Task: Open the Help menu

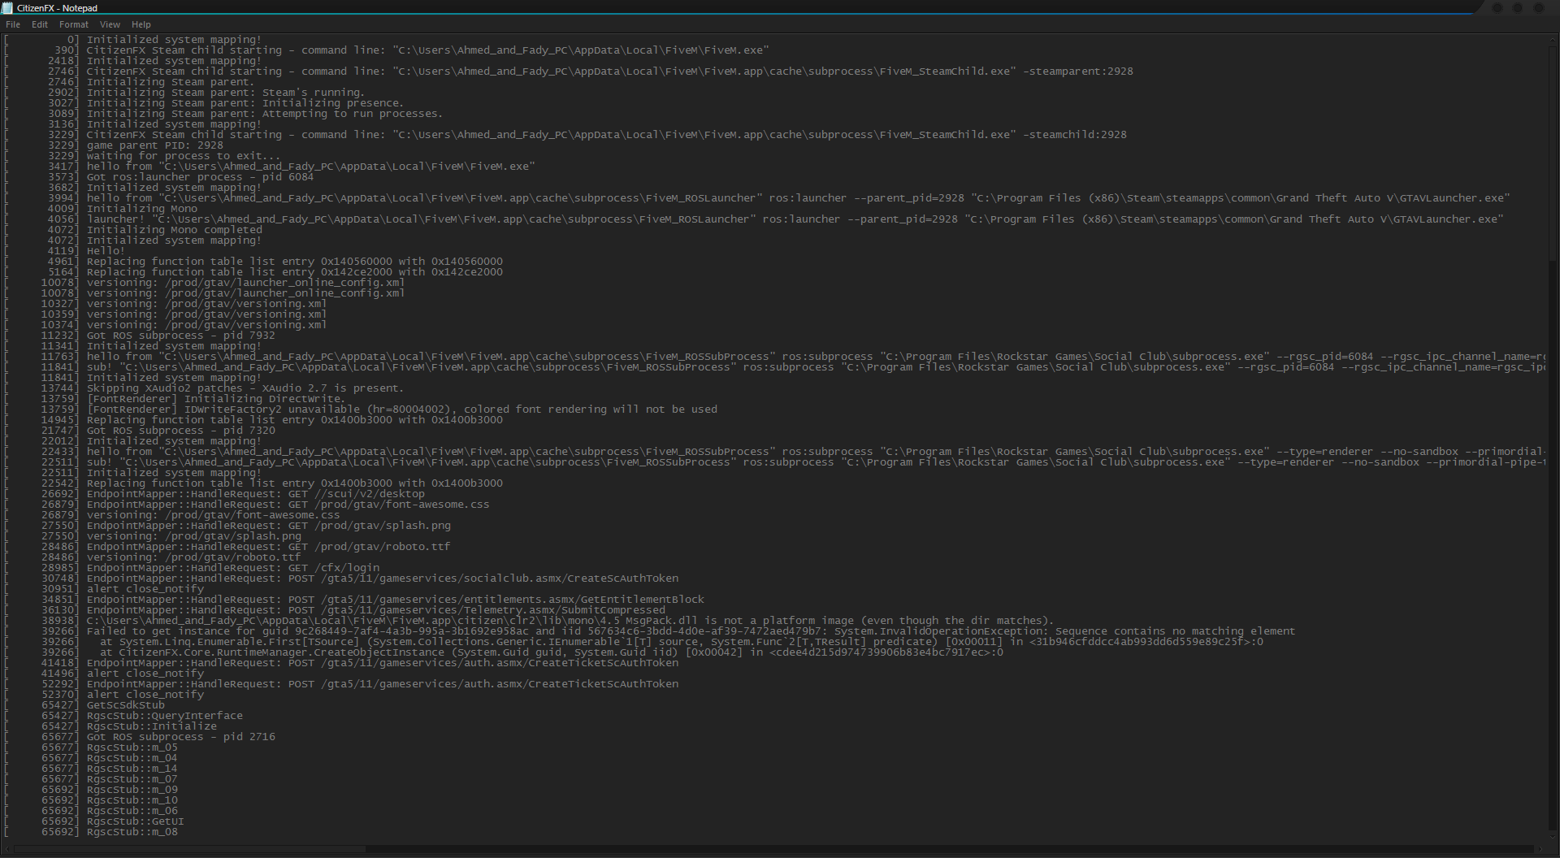Action: click(x=141, y=24)
